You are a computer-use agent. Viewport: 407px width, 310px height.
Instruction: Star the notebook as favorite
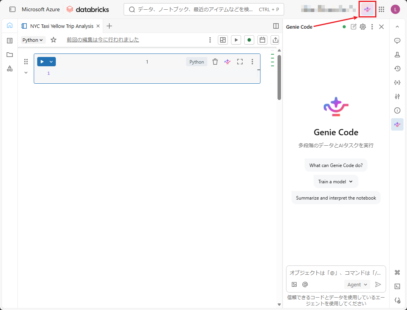53,40
